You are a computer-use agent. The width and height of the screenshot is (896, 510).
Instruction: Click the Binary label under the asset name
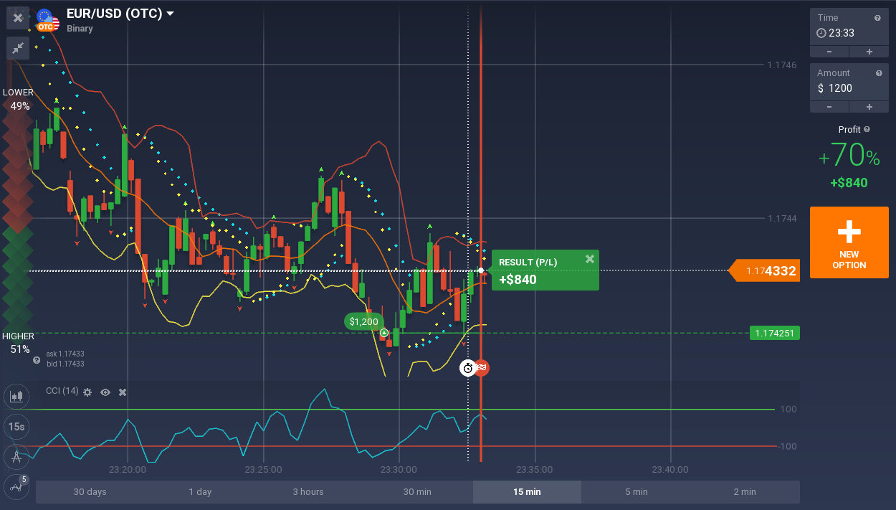tap(80, 29)
